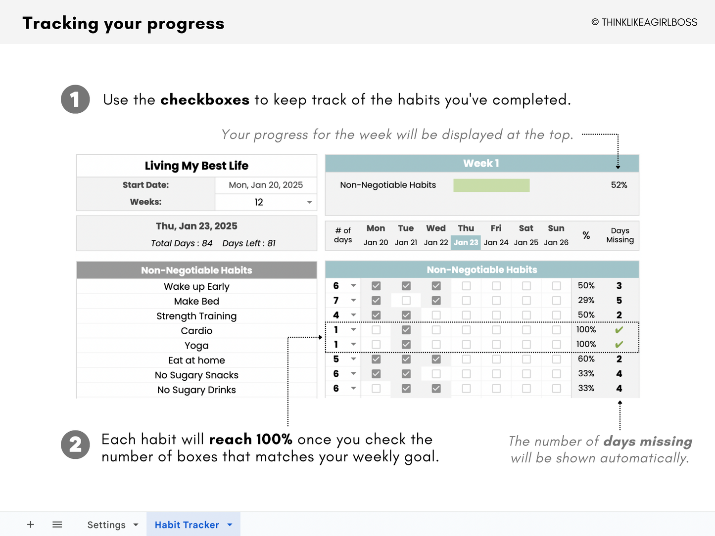Uncheck the Monday checkbox for Wake up Early
Screen dimensions: 715x536
point(376,285)
